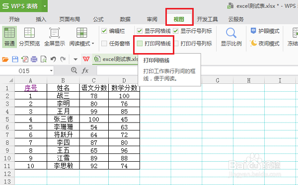Viewport: 298px width, 185px height.
Task: Enable 护眼模式 eye protection mode
Action: (265, 31)
